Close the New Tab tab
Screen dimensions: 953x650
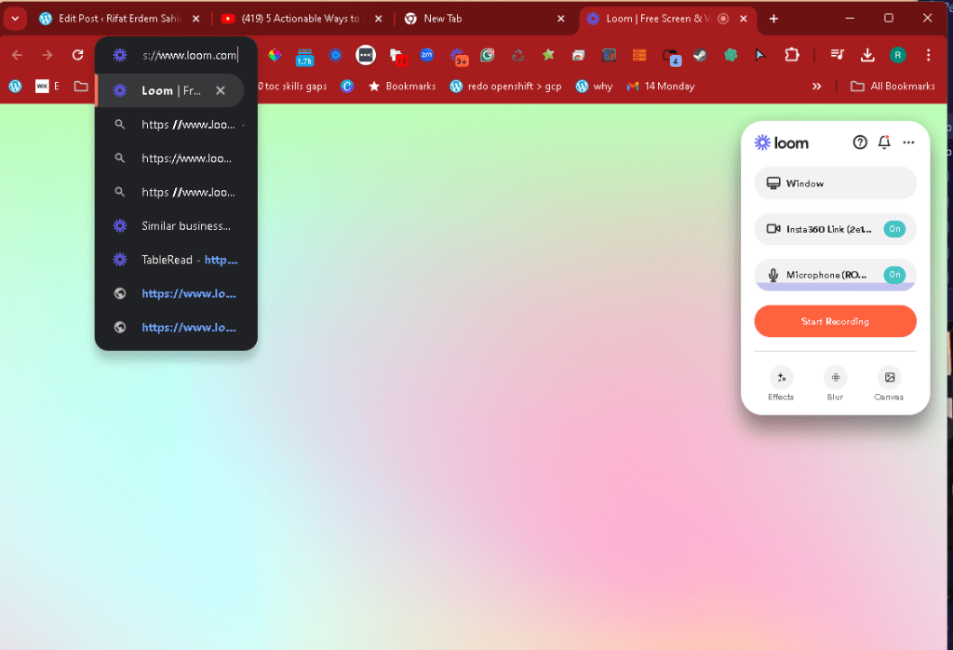pyautogui.click(x=560, y=19)
